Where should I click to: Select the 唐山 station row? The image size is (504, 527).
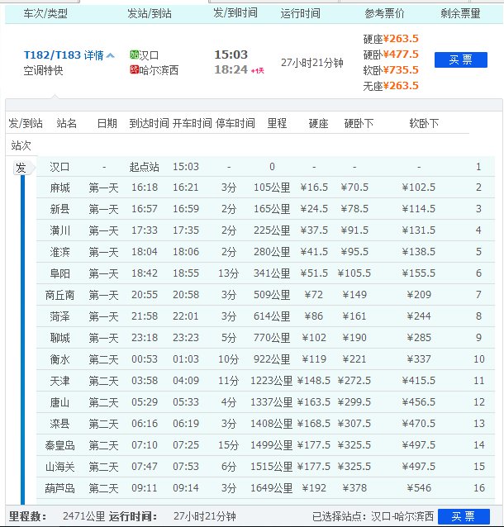tap(265, 402)
